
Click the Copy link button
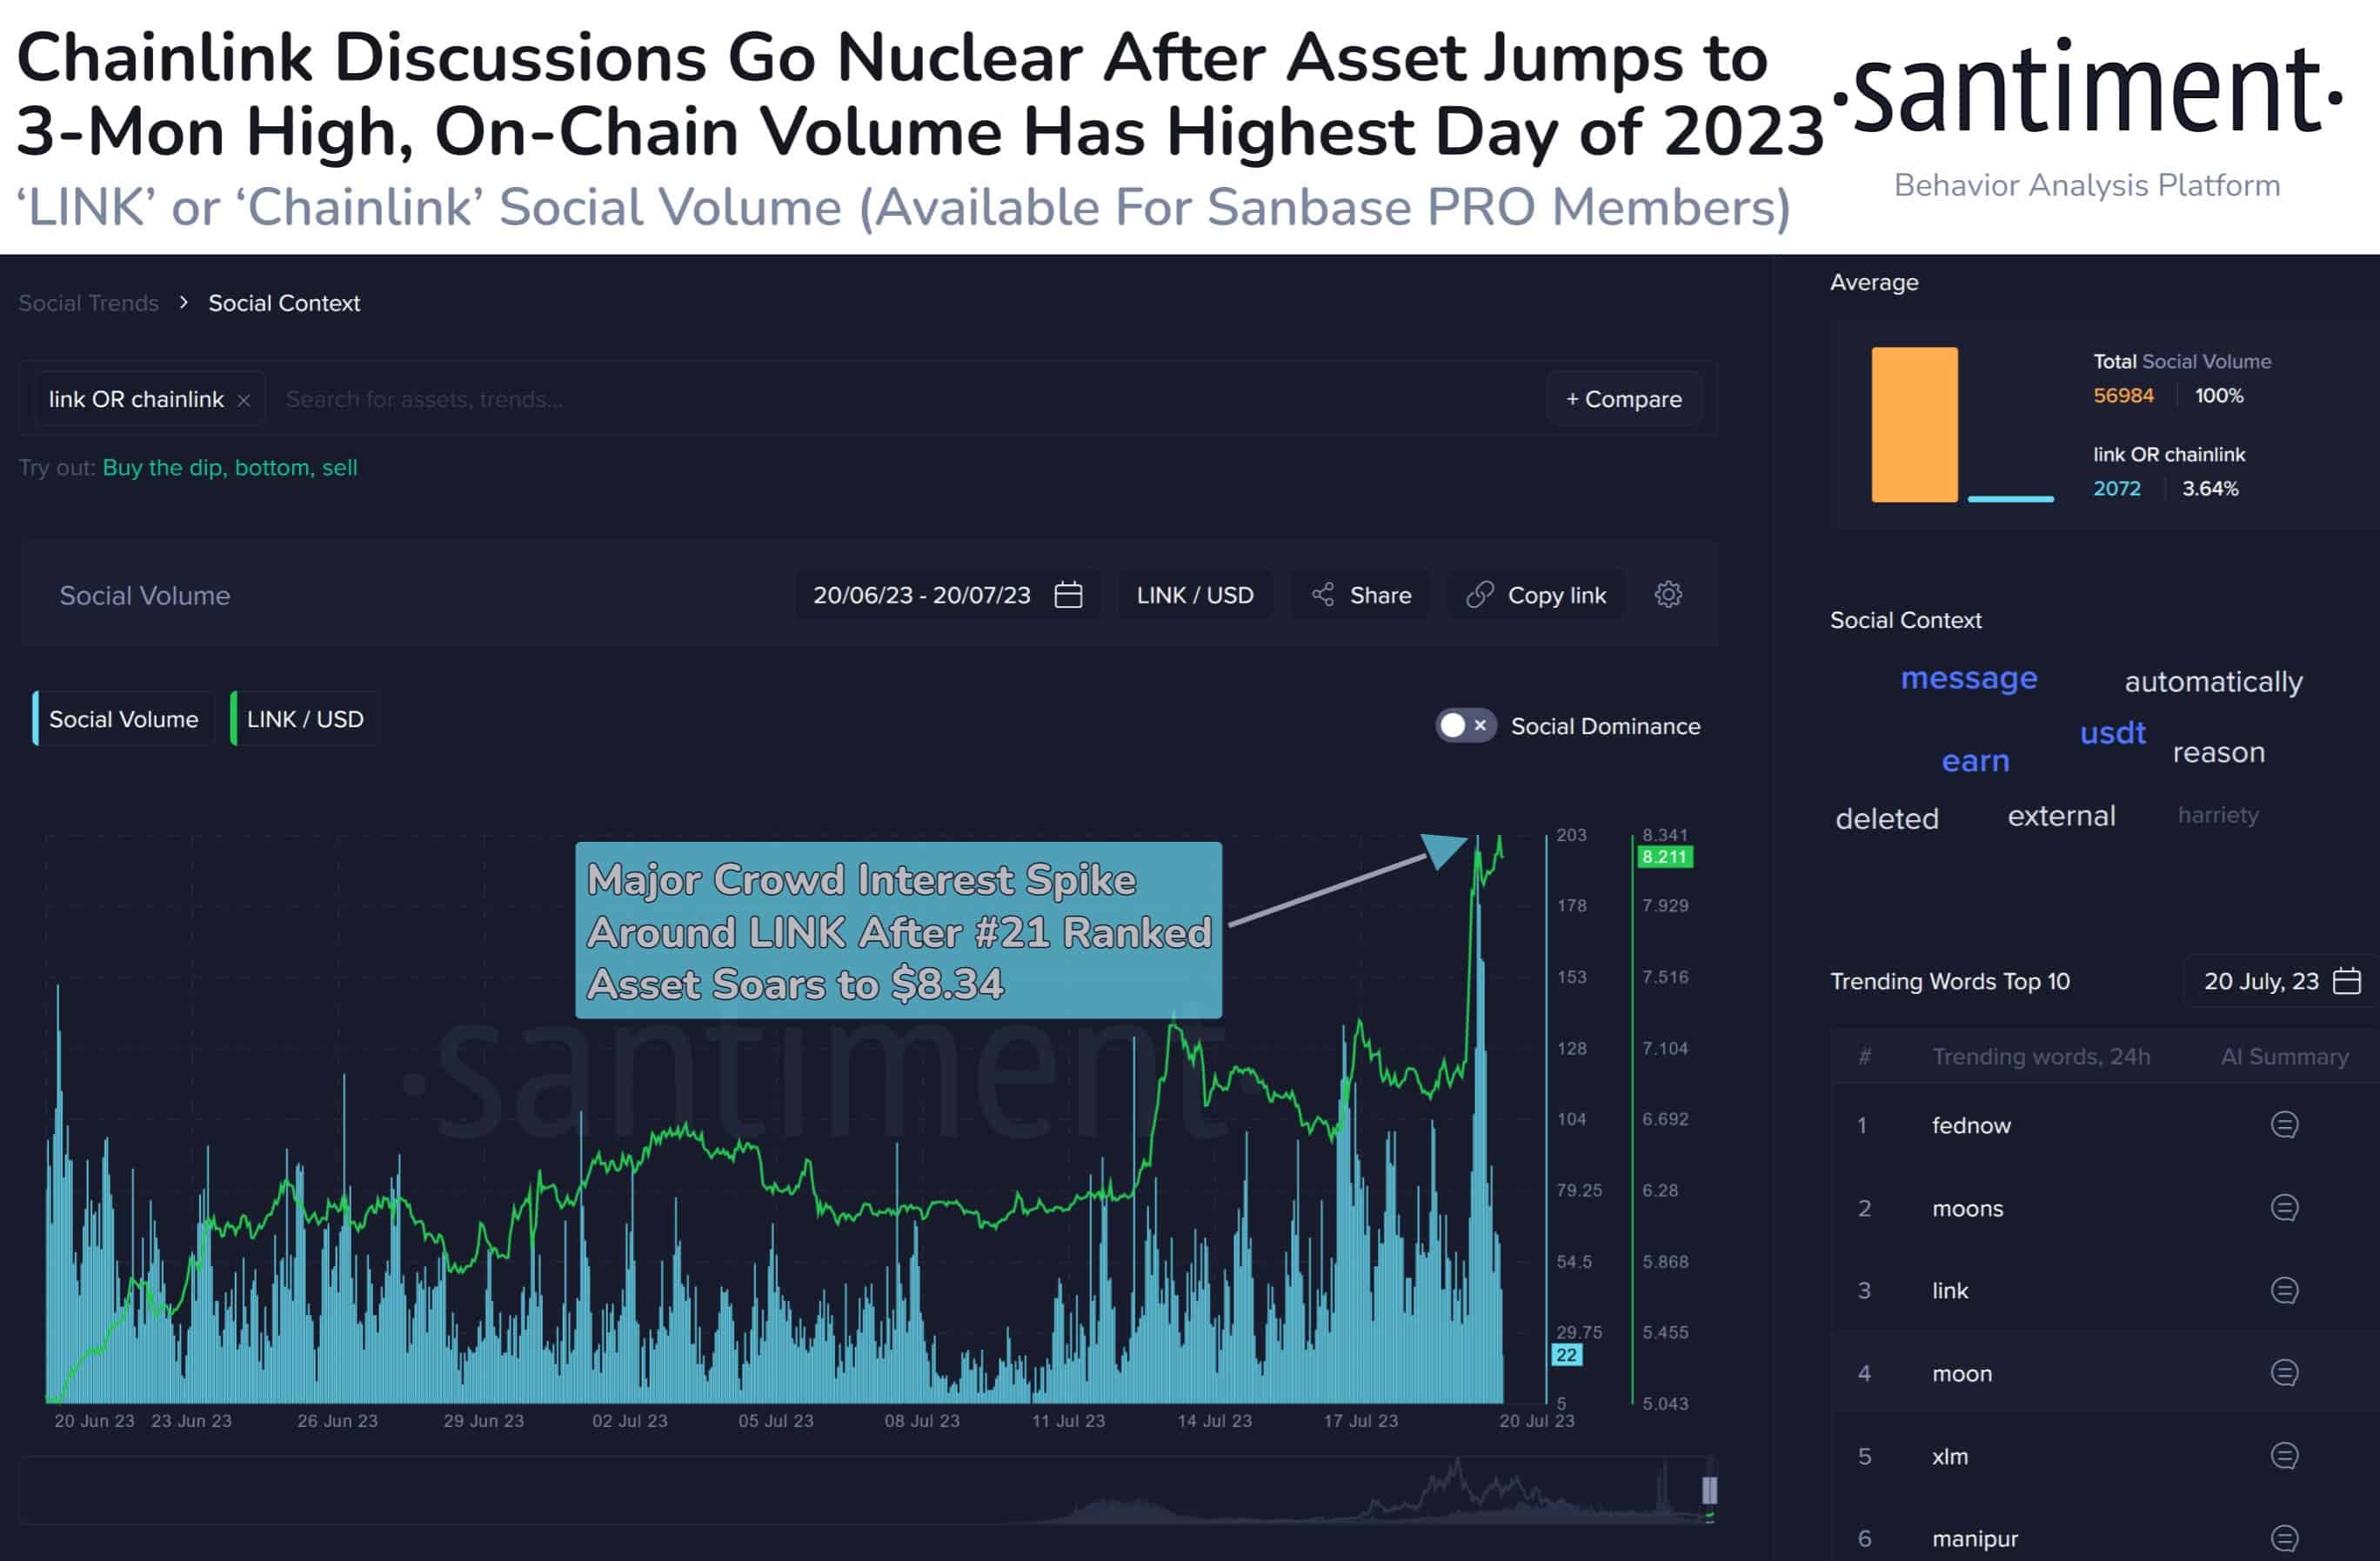coord(1536,595)
